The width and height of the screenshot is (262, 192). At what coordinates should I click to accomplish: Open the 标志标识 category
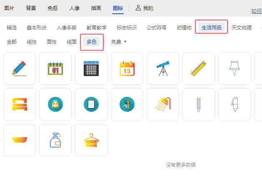[127, 28]
